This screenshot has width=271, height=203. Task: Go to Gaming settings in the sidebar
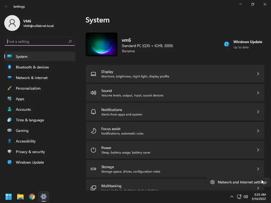click(x=22, y=131)
